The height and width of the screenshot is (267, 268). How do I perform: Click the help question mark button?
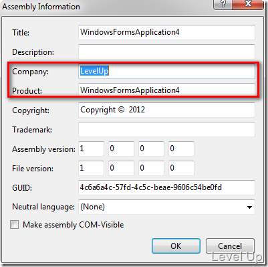tap(223, 5)
